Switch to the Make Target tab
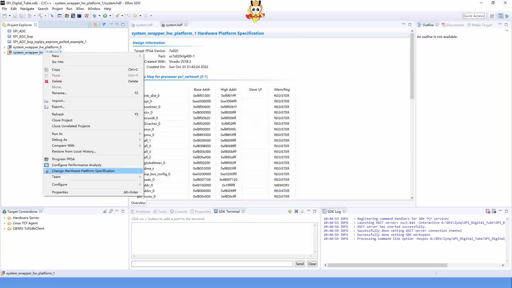Viewport: 512px width, 288px height. 479,25
